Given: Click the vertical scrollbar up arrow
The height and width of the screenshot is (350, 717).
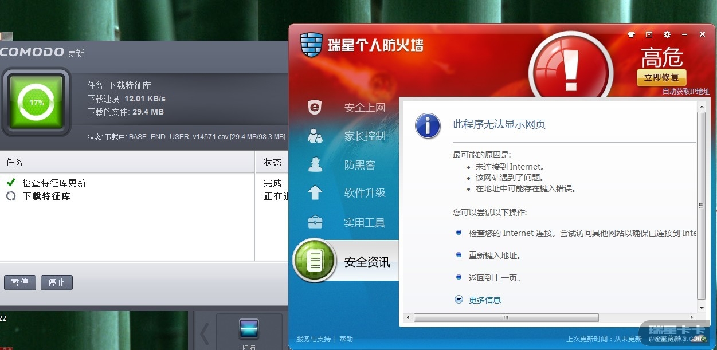Looking at the screenshot, I should point(701,106).
